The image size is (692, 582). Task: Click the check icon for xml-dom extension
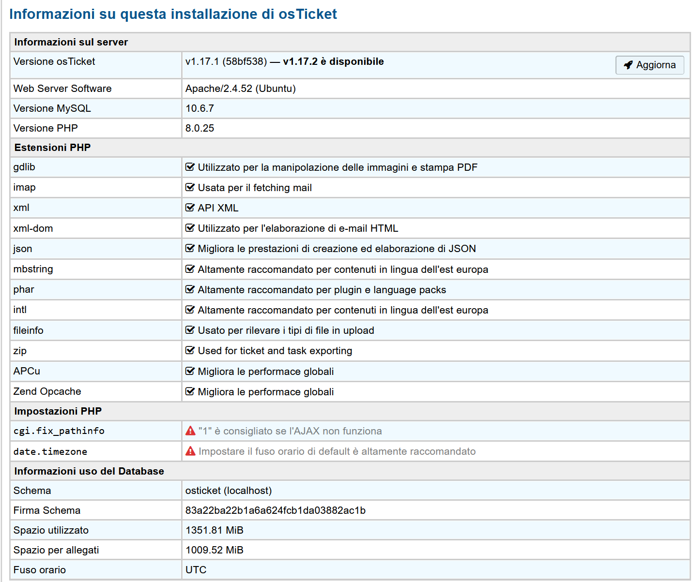[x=190, y=228]
